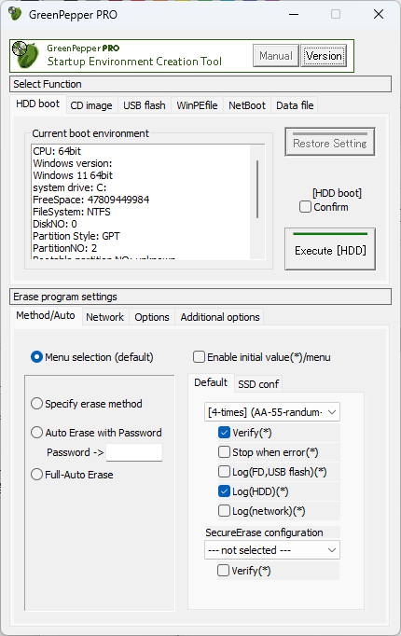Click the GreenPepper PRO banner logo icon
The height and width of the screenshot is (636, 401).
coord(25,56)
